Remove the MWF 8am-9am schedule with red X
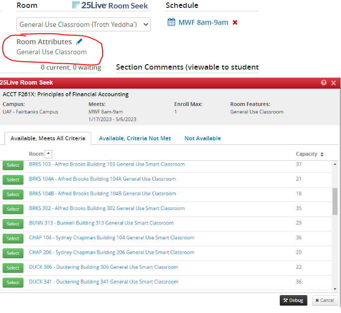 (x=235, y=22)
